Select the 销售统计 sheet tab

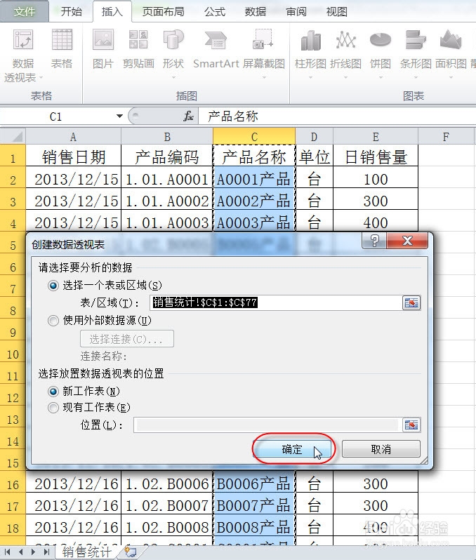pyautogui.click(x=86, y=552)
